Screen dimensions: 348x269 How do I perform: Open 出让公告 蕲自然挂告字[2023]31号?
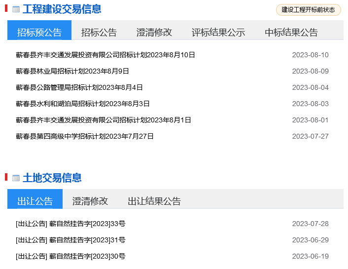tap(70, 240)
